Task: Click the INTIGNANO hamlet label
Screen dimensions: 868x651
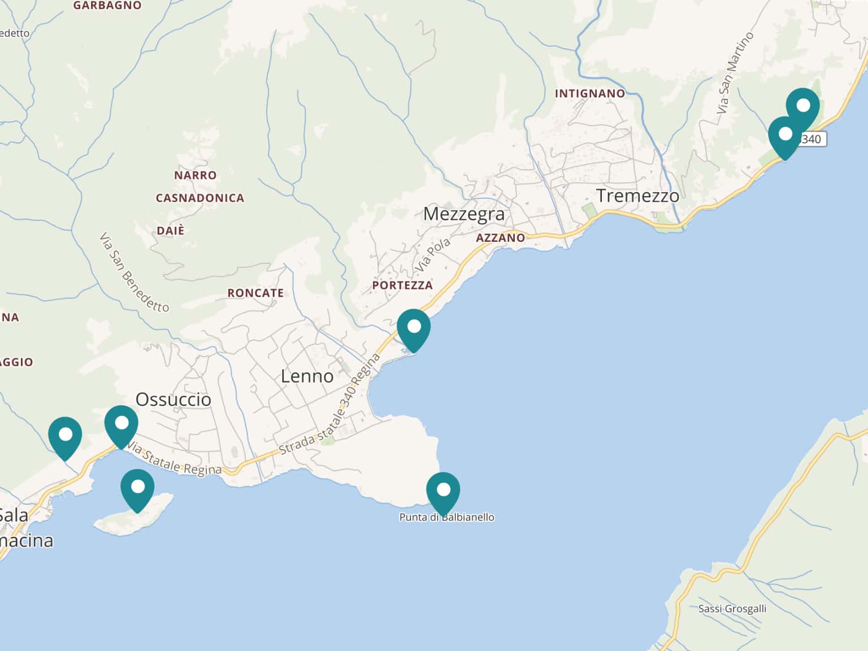Action: pyautogui.click(x=589, y=94)
